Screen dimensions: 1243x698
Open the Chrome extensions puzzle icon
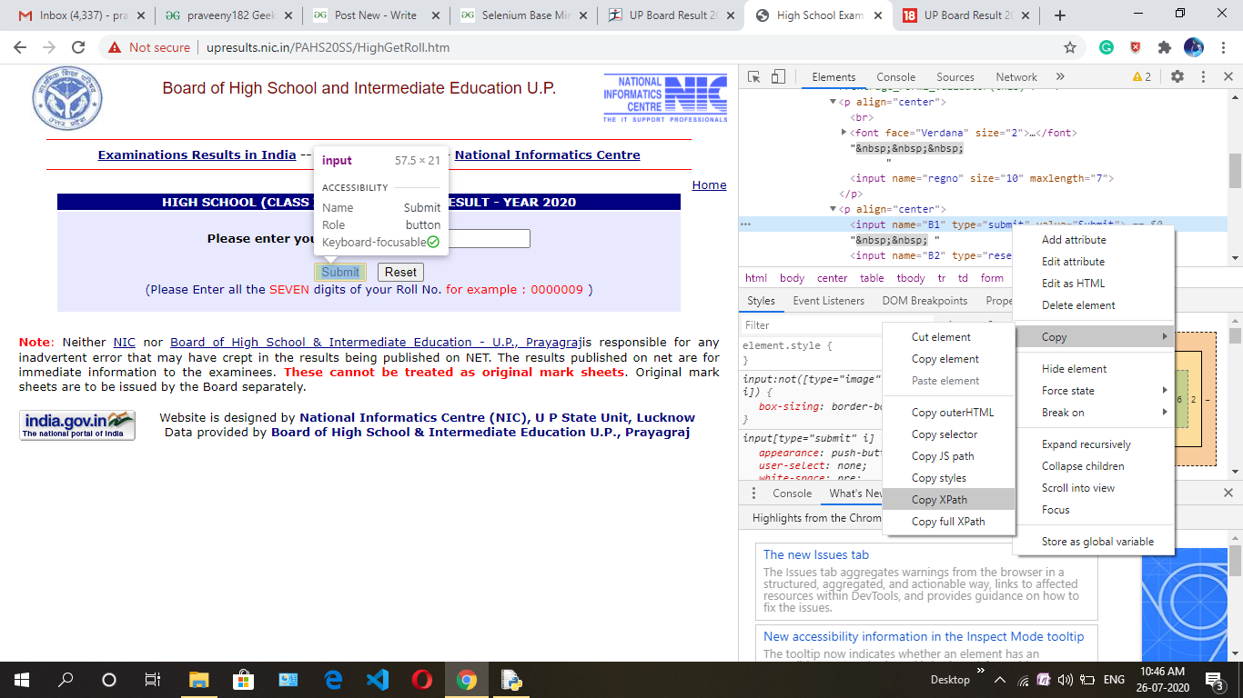[x=1164, y=47]
